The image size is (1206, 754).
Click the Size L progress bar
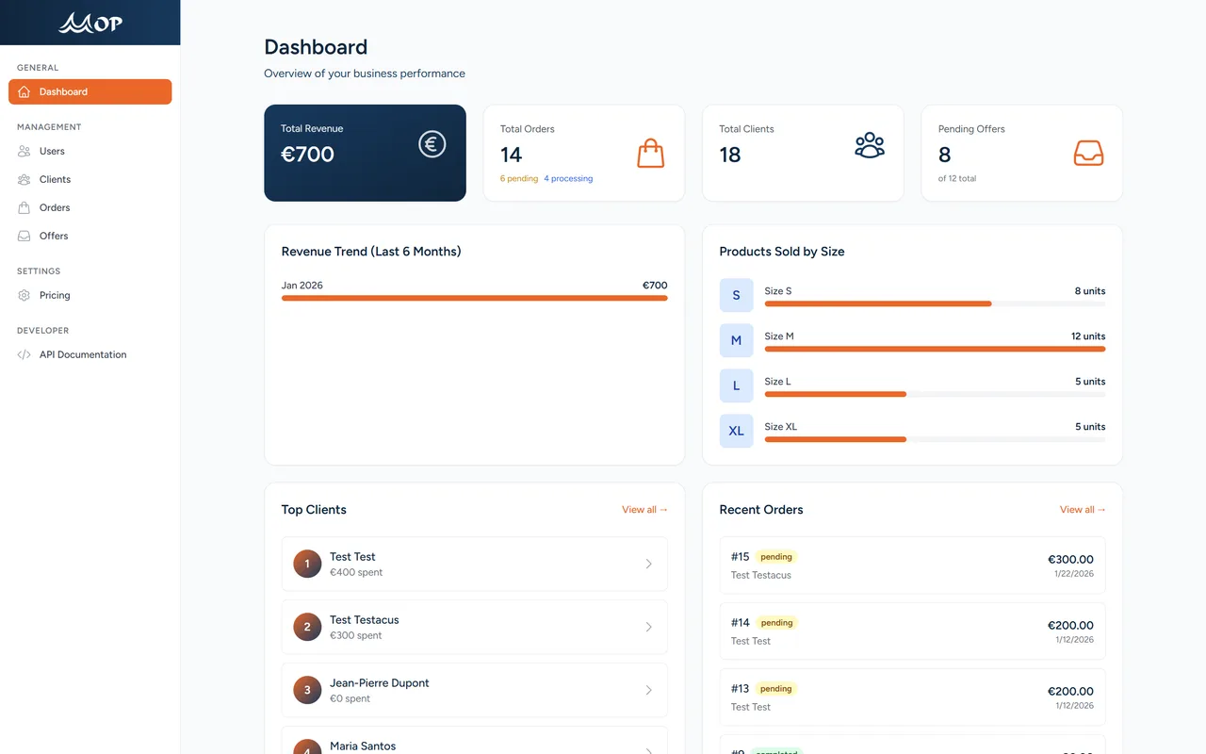tap(935, 394)
